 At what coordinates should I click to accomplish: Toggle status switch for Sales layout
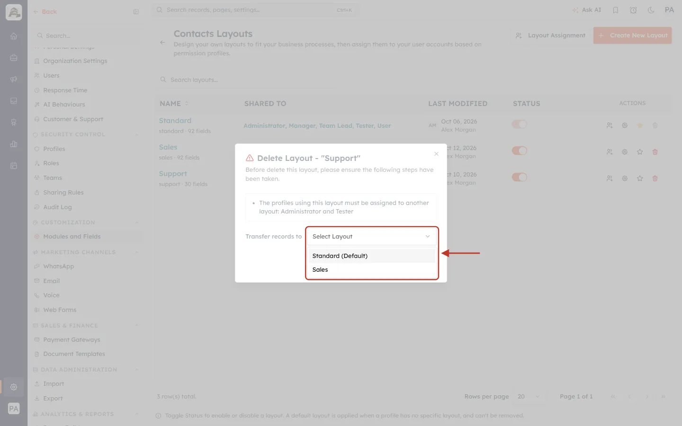tap(519, 151)
